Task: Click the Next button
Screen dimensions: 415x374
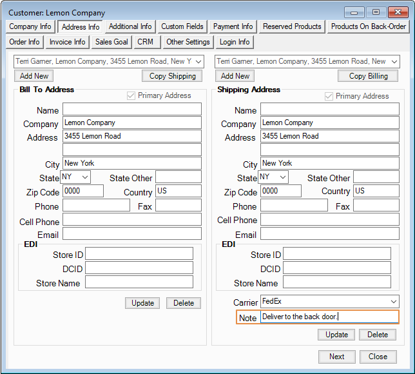Action: coord(336,357)
